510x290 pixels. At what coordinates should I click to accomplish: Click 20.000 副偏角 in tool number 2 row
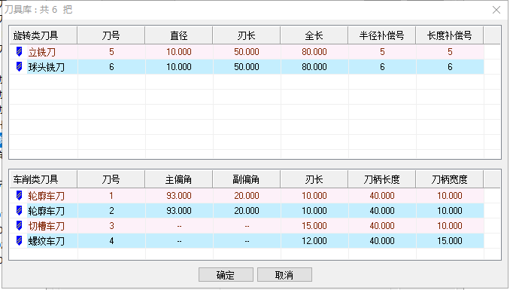click(247, 211)
